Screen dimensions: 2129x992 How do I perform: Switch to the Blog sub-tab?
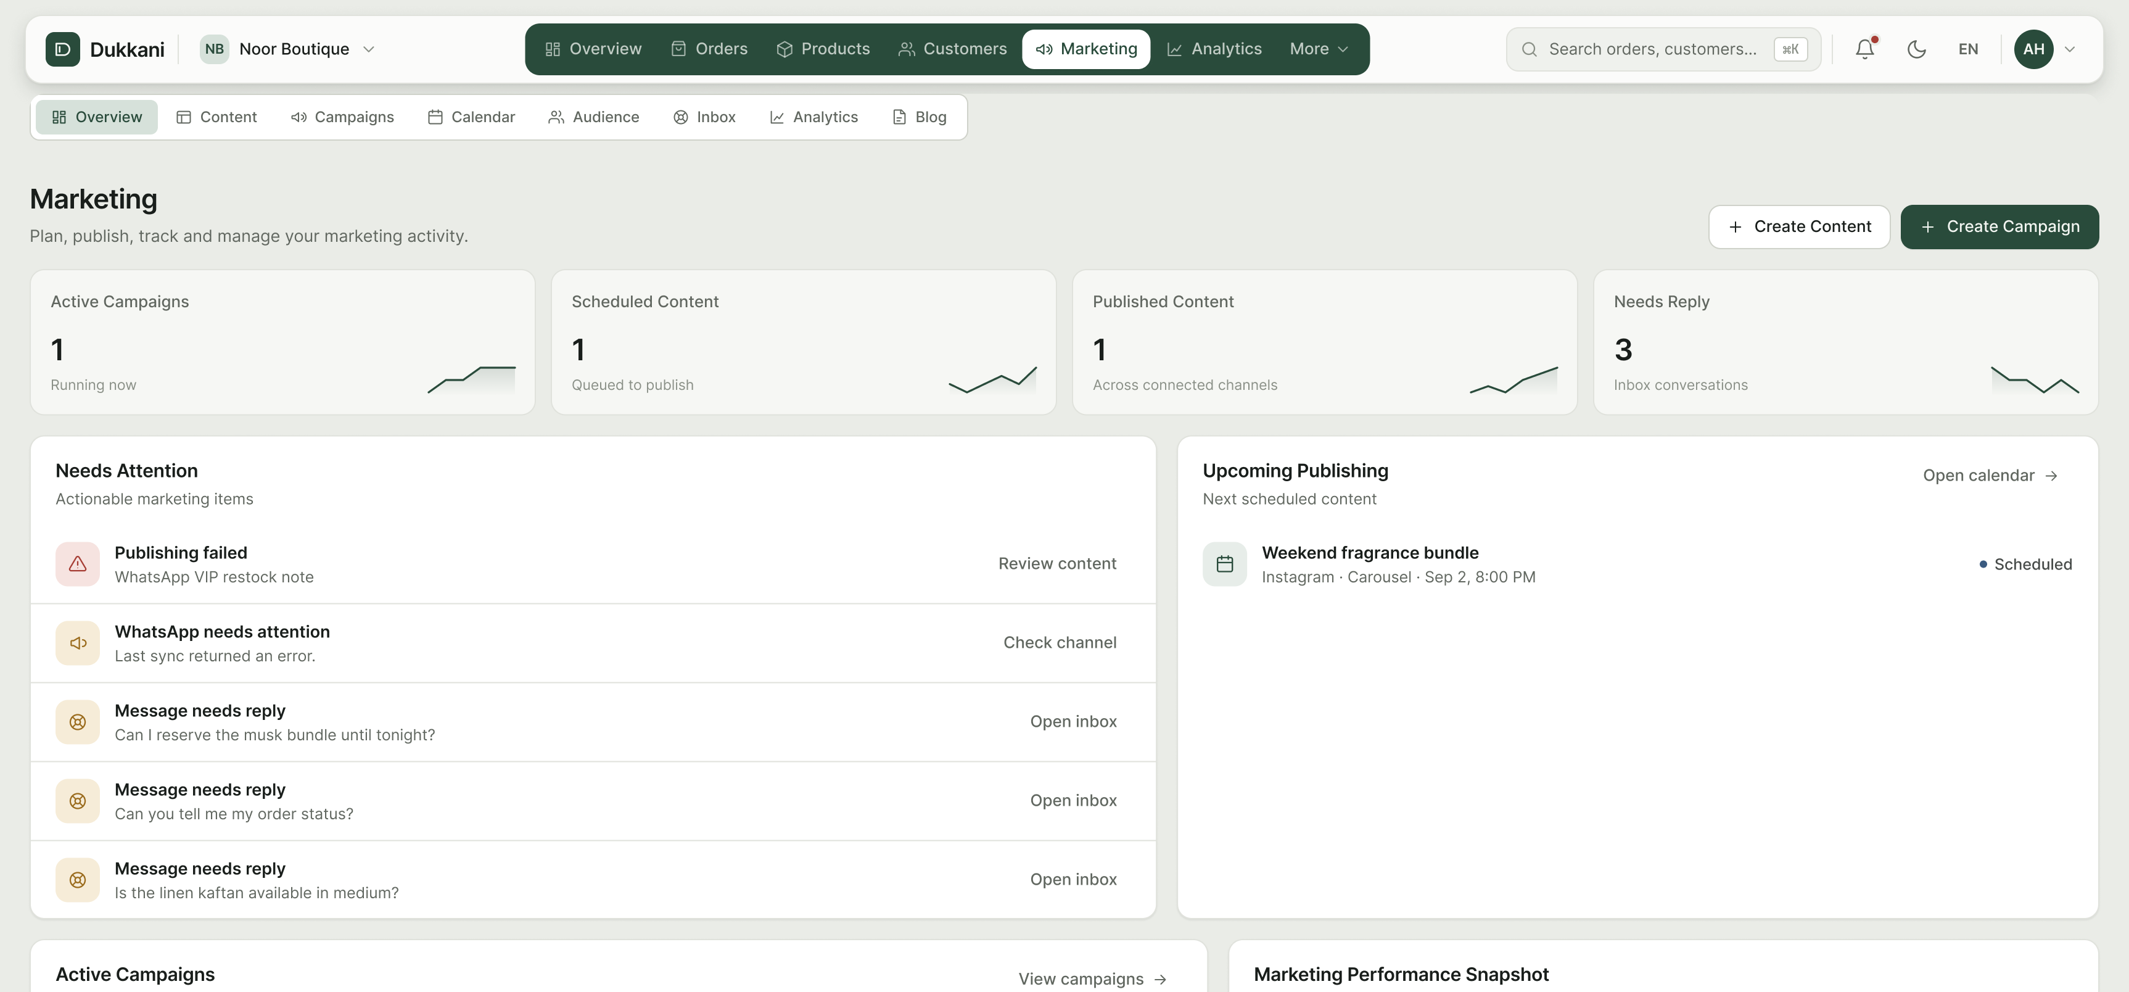(x=920, y=117)
